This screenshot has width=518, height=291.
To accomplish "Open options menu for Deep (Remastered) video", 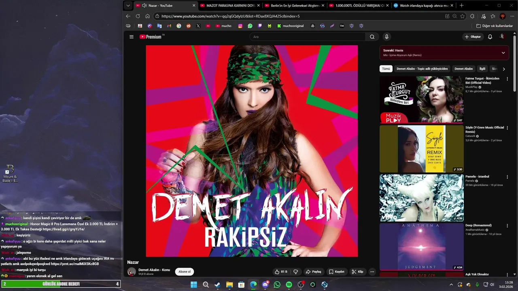I will click(507, 226).
